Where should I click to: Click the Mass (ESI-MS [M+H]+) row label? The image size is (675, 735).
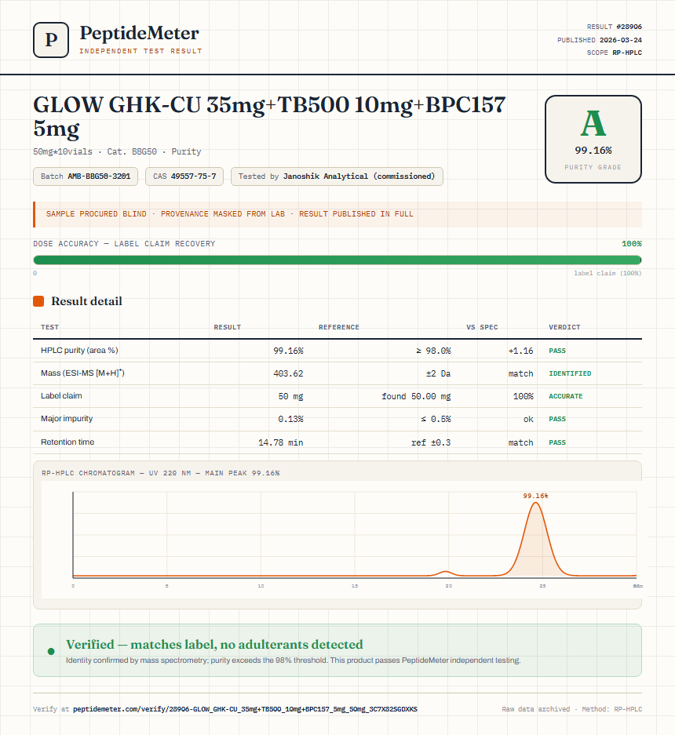click(82, 373)
